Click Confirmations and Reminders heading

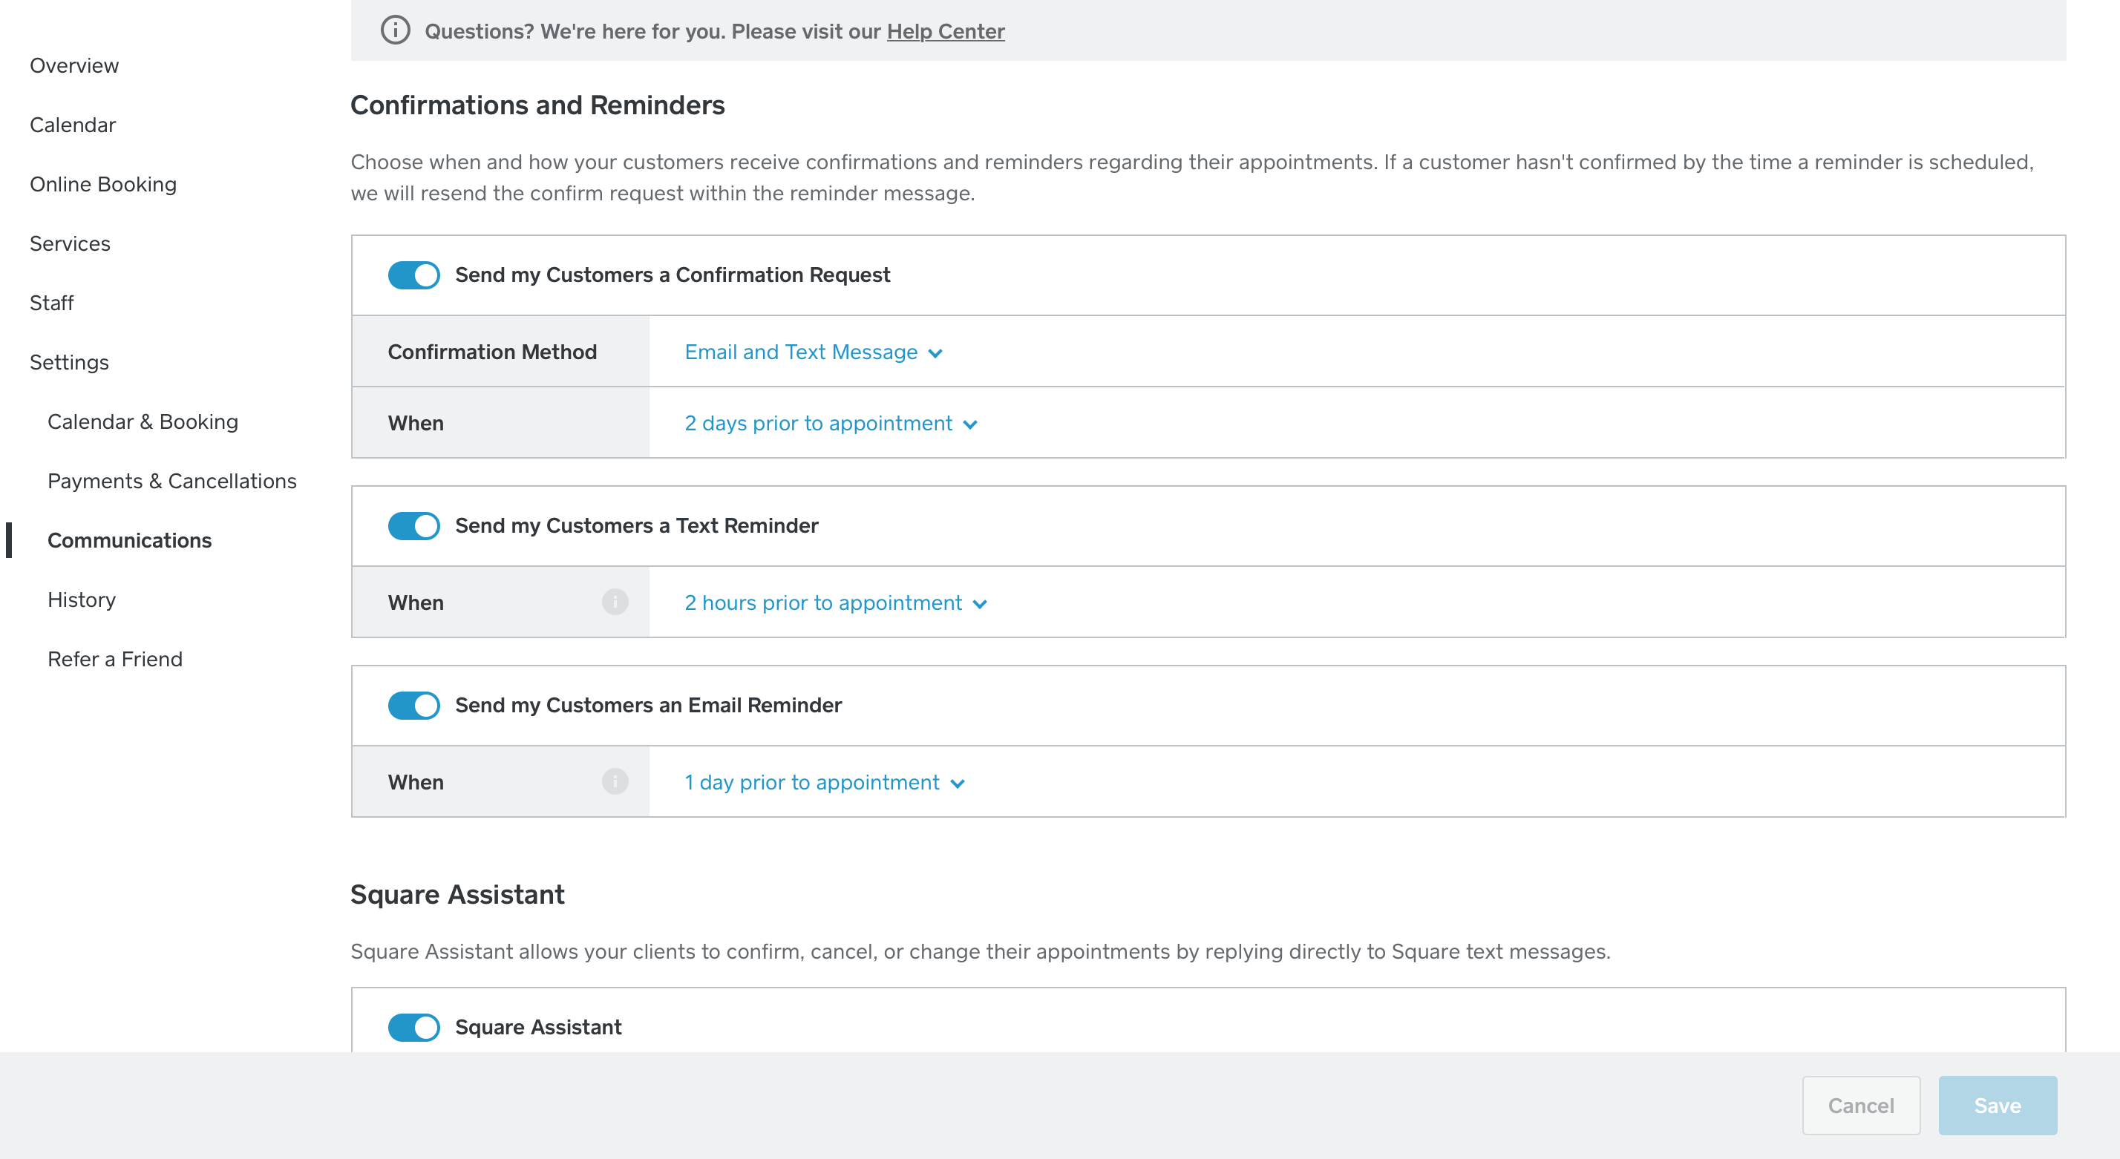(x=537, y=105)
